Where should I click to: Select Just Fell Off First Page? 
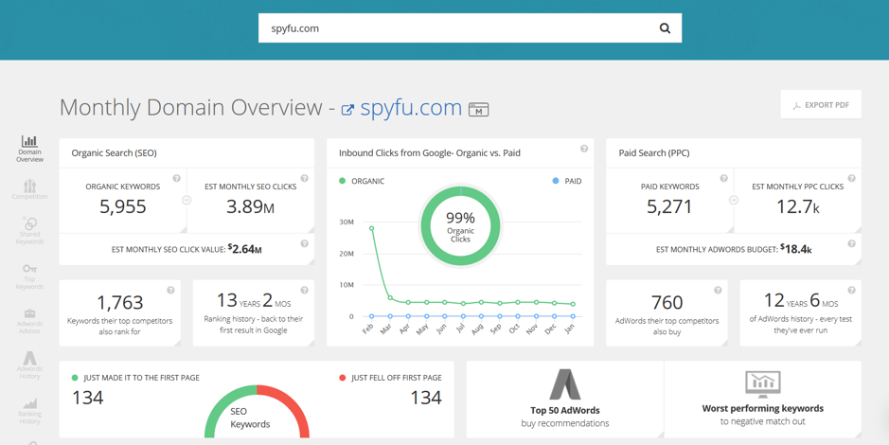click(x=390, y=378)
